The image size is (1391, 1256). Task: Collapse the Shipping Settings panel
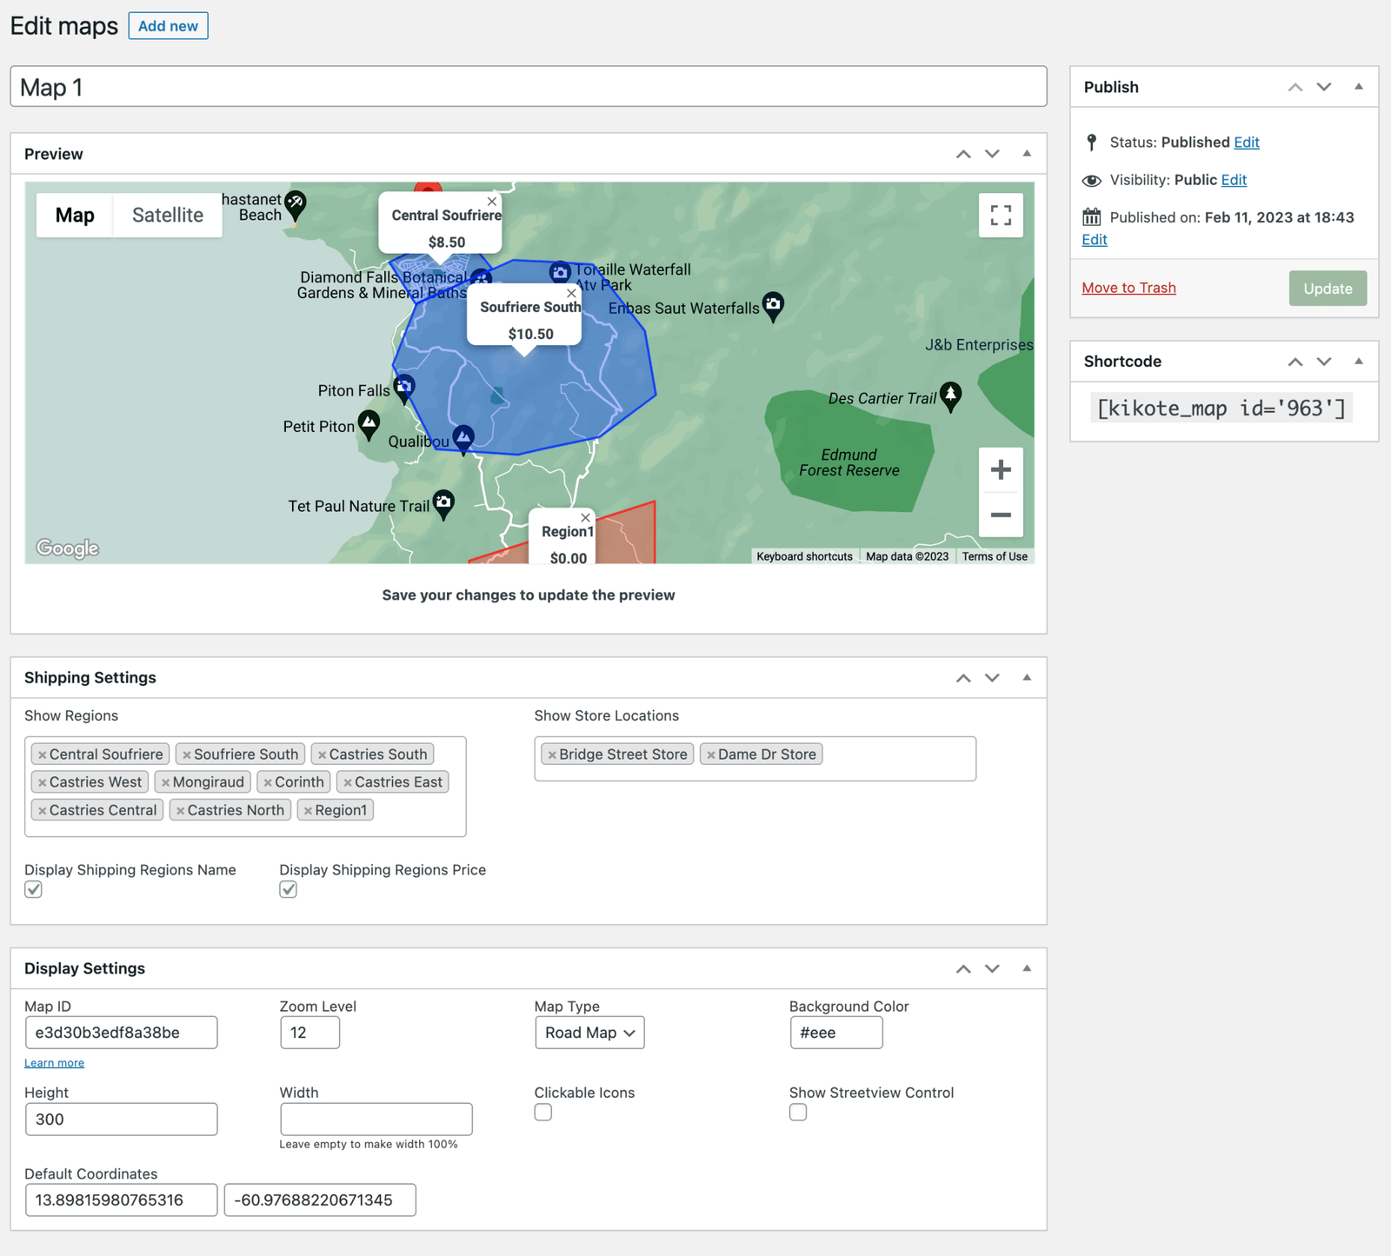(x=1027, y=678)
